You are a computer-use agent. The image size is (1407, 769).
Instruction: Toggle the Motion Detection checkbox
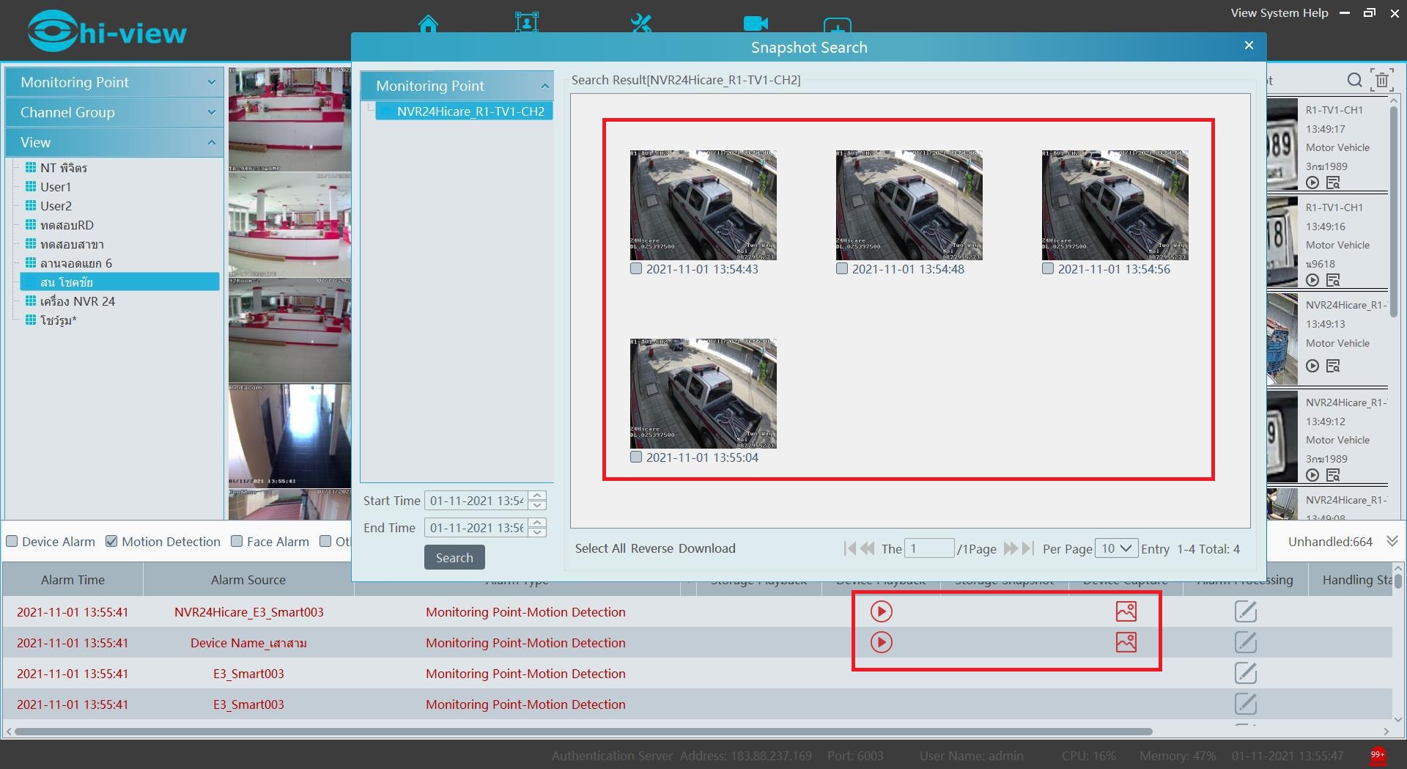(x=111, y=542)
